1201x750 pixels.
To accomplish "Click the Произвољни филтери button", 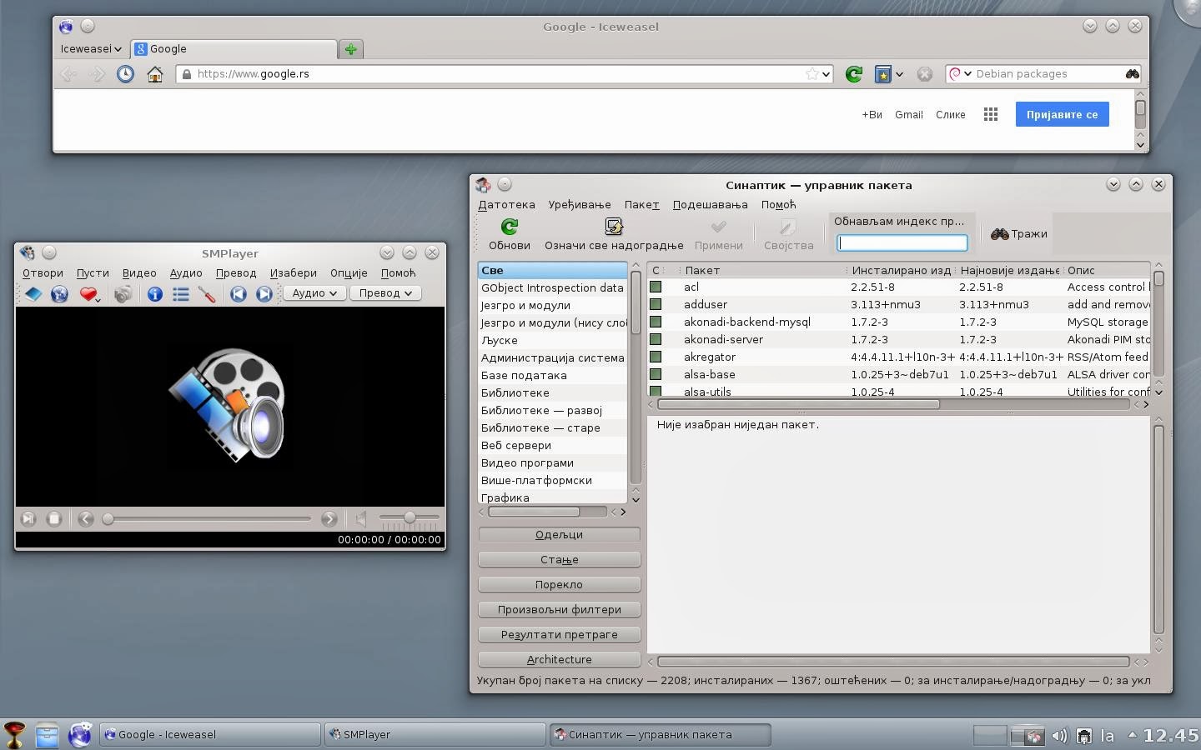I will 559,609.
